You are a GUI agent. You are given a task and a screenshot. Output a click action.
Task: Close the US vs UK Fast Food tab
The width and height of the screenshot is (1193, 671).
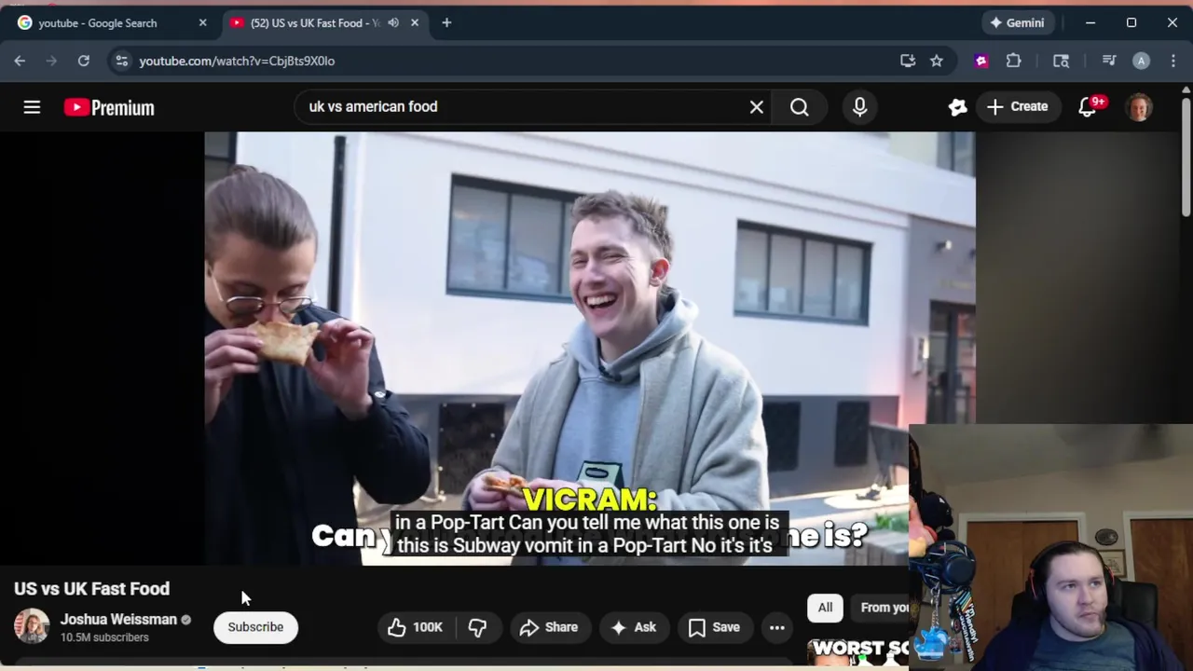point(415,22)
